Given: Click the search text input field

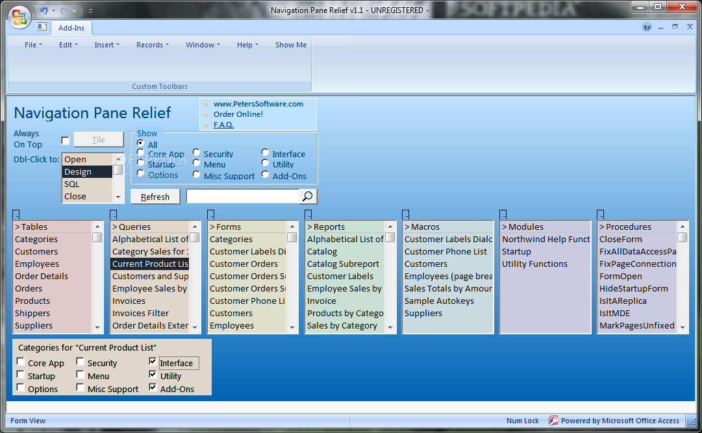Looking at the screenshot, I should click(243, 196).
